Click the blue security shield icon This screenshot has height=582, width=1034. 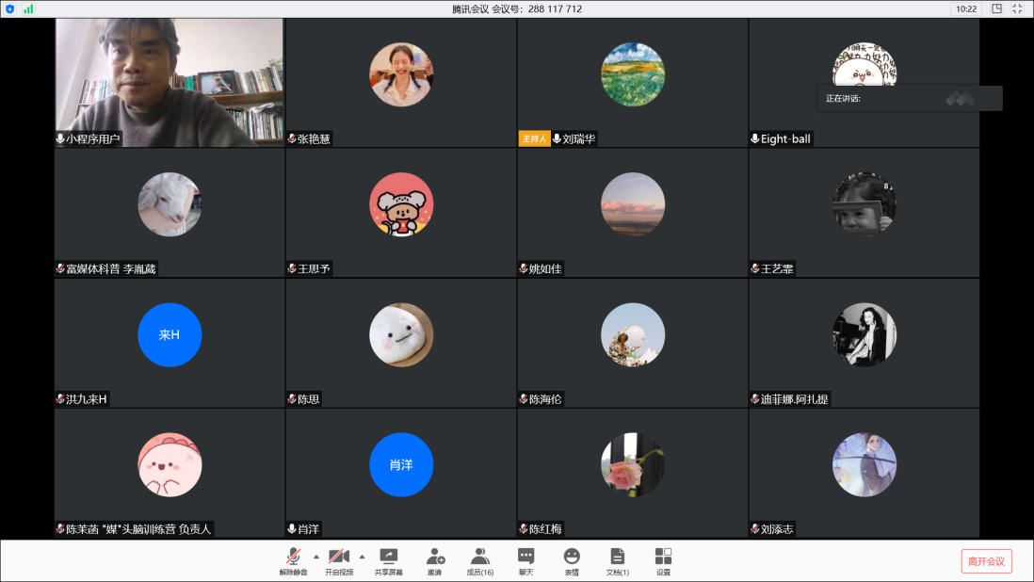[x=10, y=8]
